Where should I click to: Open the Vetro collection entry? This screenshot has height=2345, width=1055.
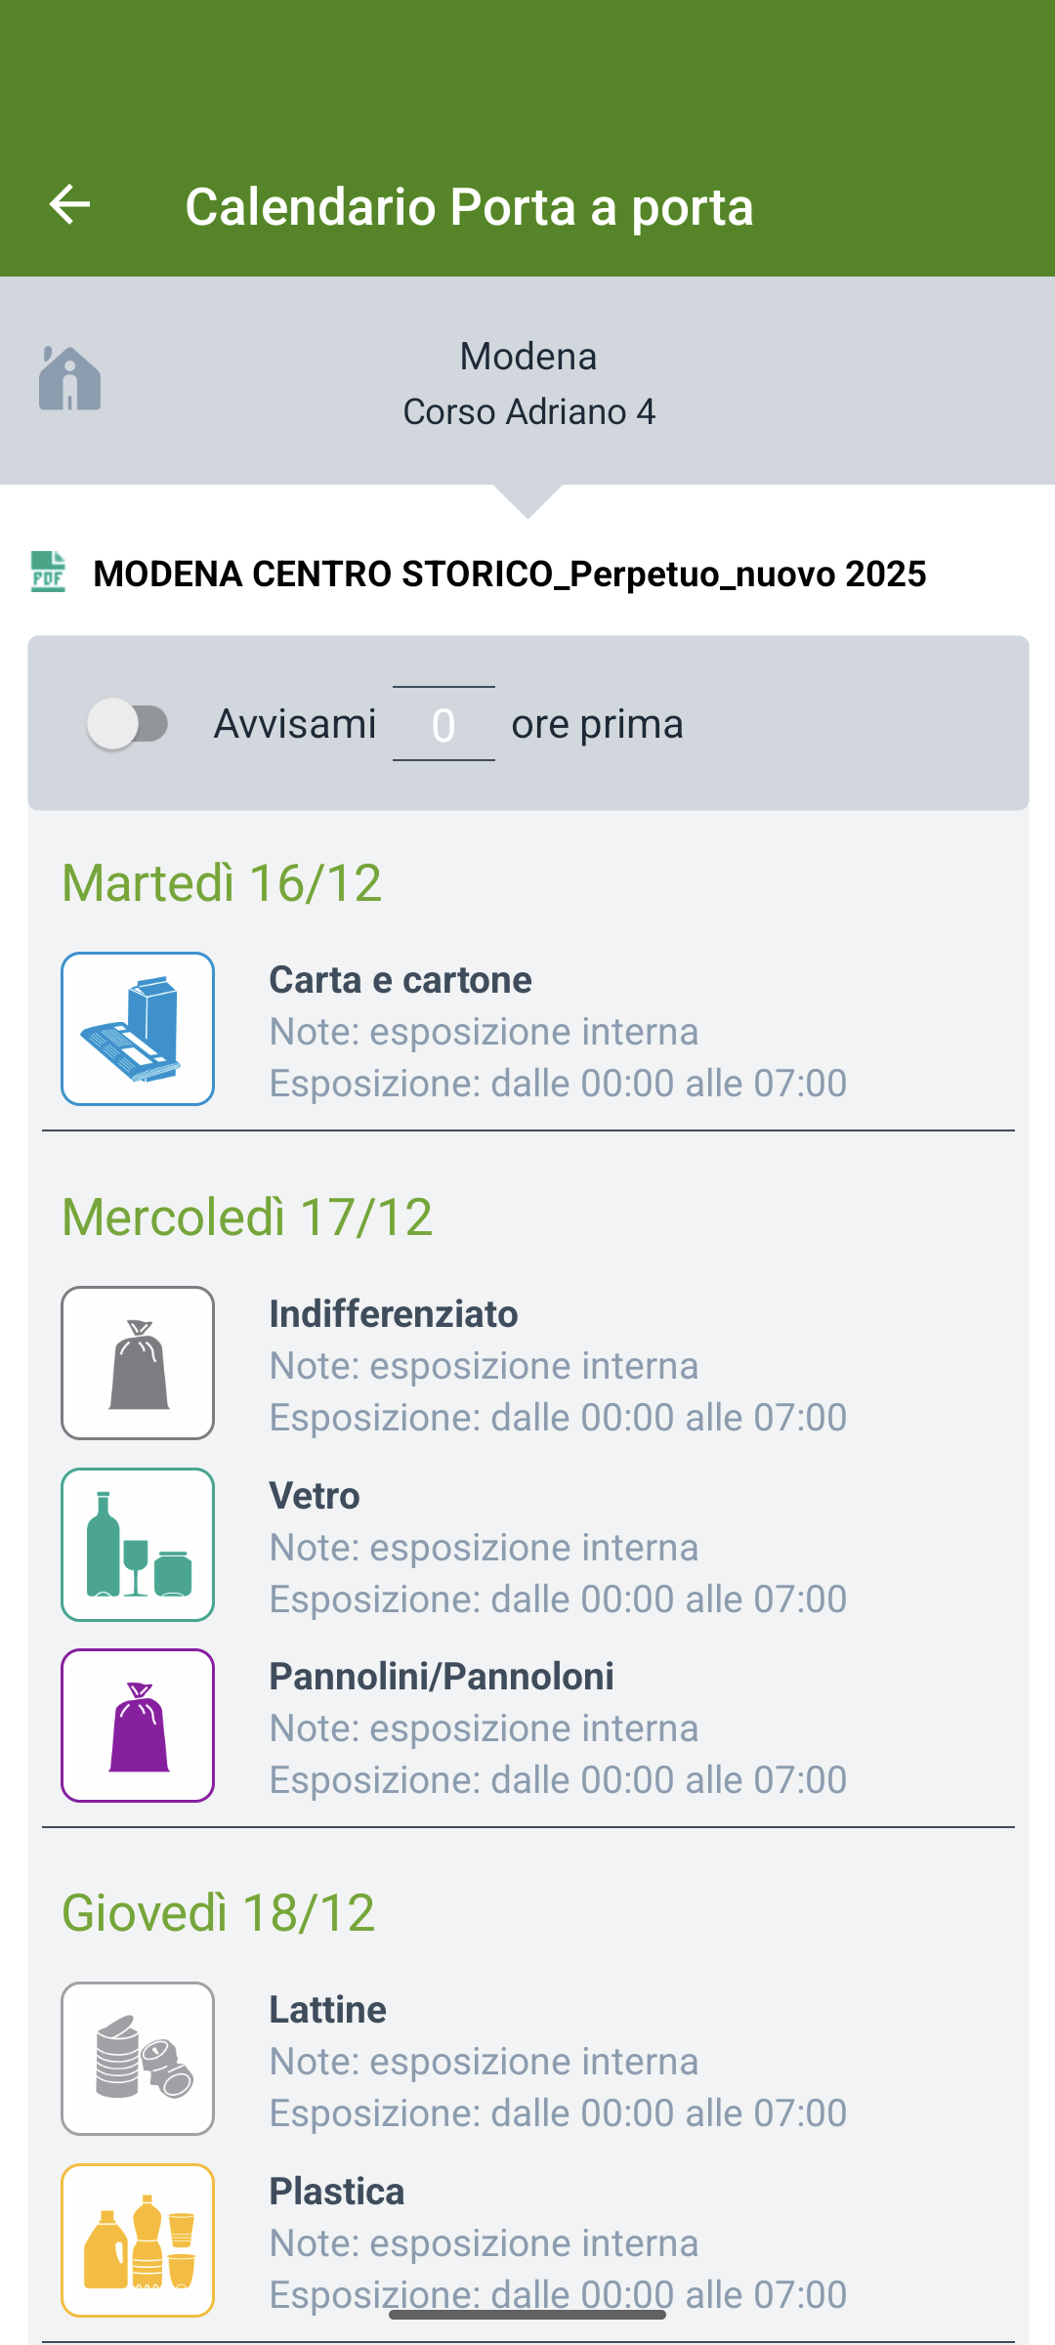[557, 1547]
